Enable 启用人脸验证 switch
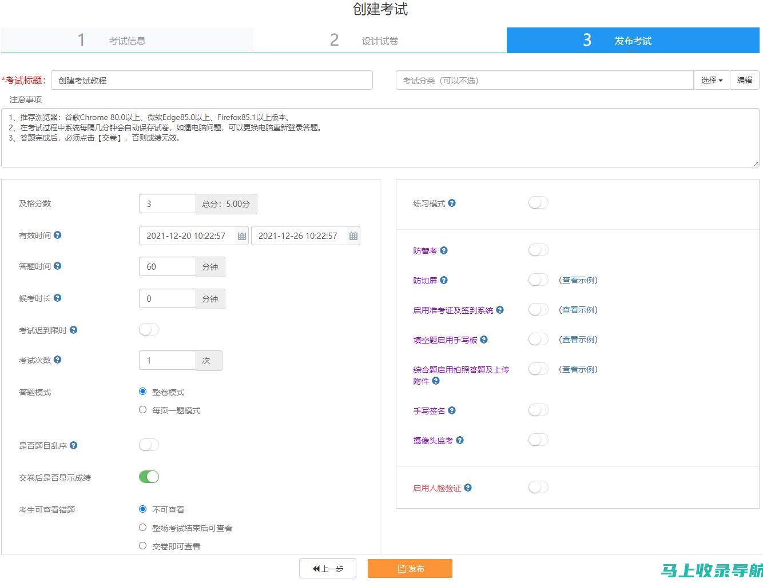This screenshot has width=763, height=583. [538, 487]
